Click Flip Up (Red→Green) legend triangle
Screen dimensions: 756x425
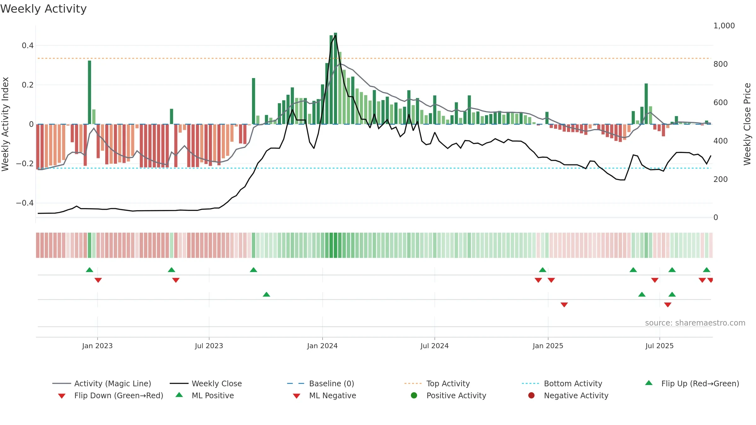649,383
